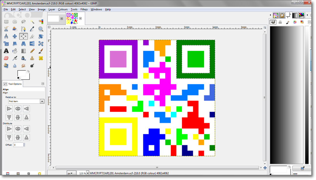Expand the zoom percentage dropdown arrow
The width and height of the screenshot is (316, 180).
pos(88,173)
